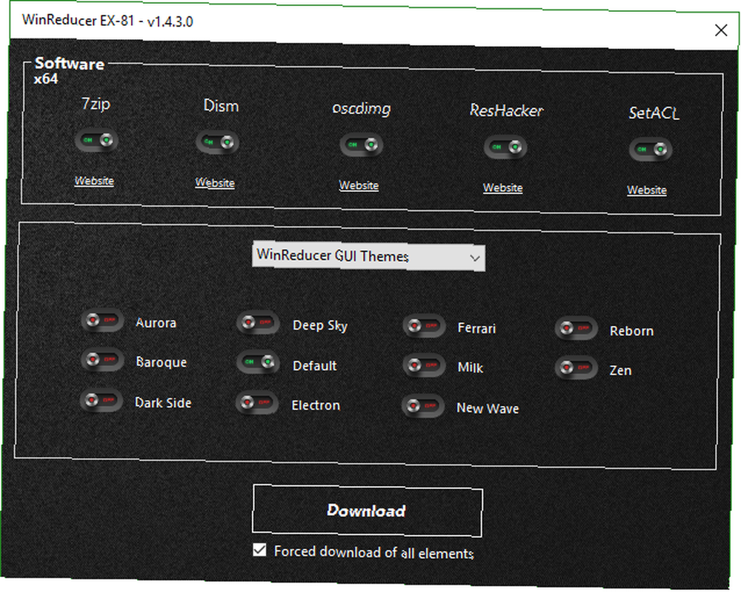Enable the Electron theme switch
This screenshot has height=592, width=741.
pyautogui.click(x=256, y=403)
